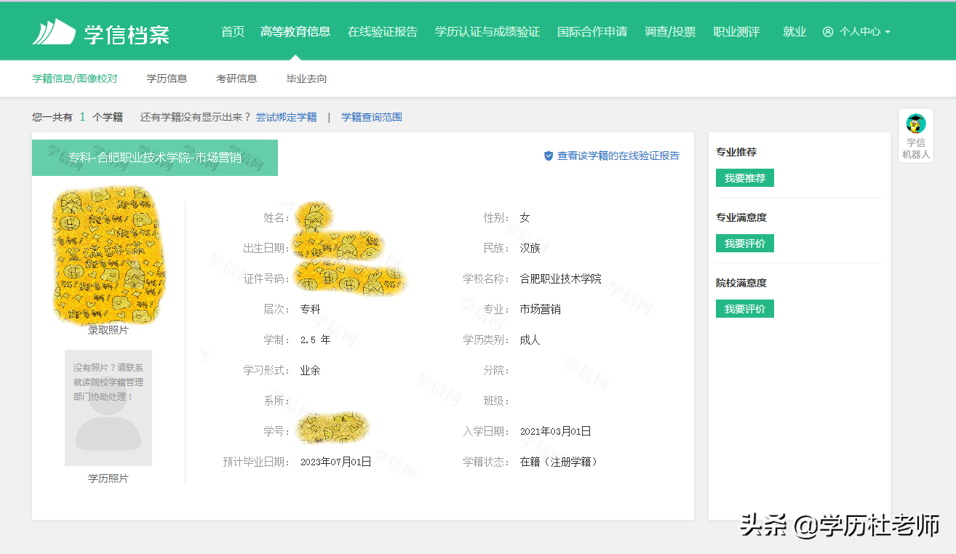Viewport: 956px width, 554px height.
Task: Switch to 考研信息 sub-tab
Action: coord(236,79)
